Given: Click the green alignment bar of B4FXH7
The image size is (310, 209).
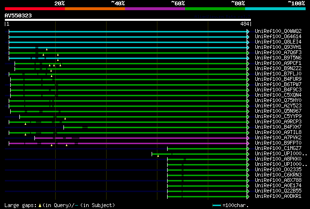Looking at the screenshot, I should click(x=155, y=127).
